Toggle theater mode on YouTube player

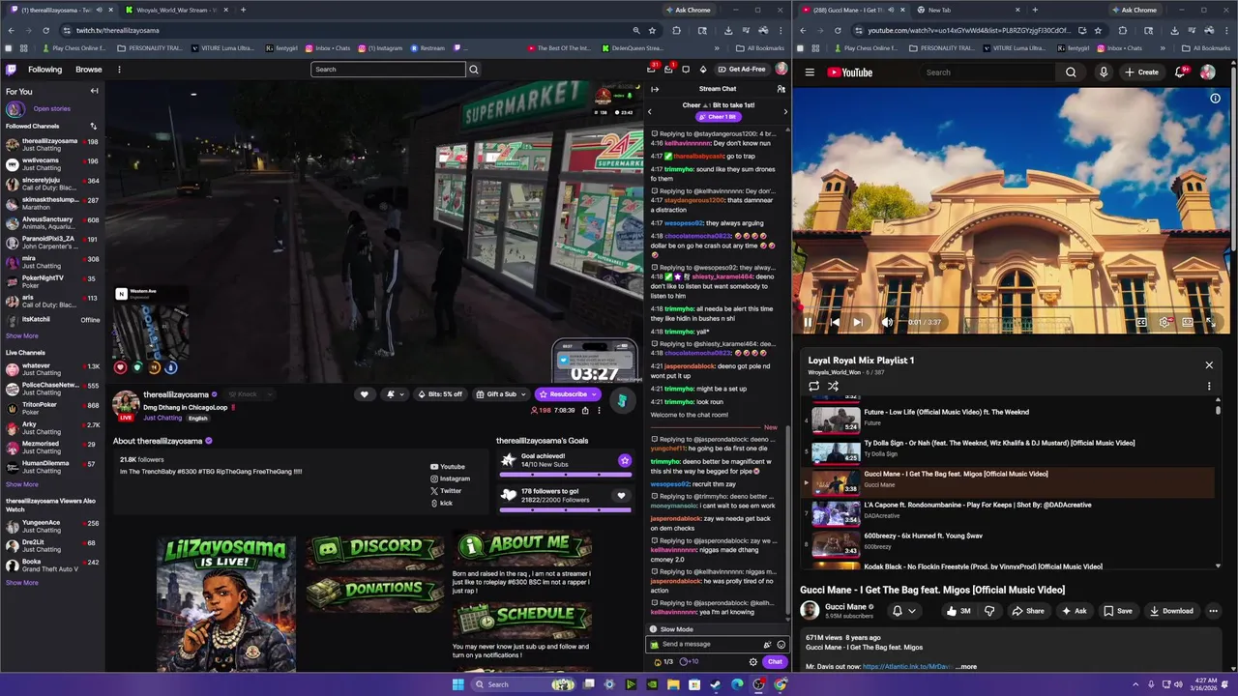click(1188, 323)
